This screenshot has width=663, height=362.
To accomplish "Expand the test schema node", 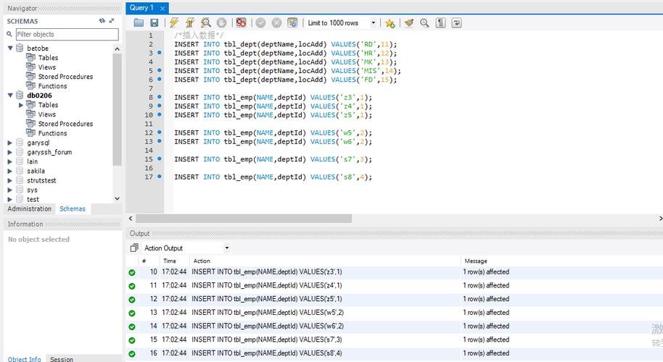I will pos(10,199).
